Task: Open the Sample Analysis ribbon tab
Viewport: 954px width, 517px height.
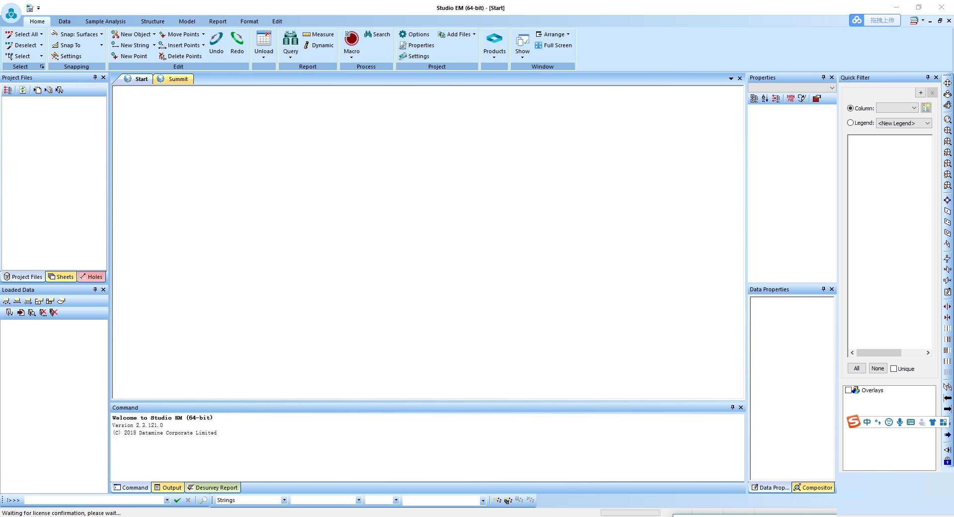Action: pyautogui.click(x=105, y=21)
